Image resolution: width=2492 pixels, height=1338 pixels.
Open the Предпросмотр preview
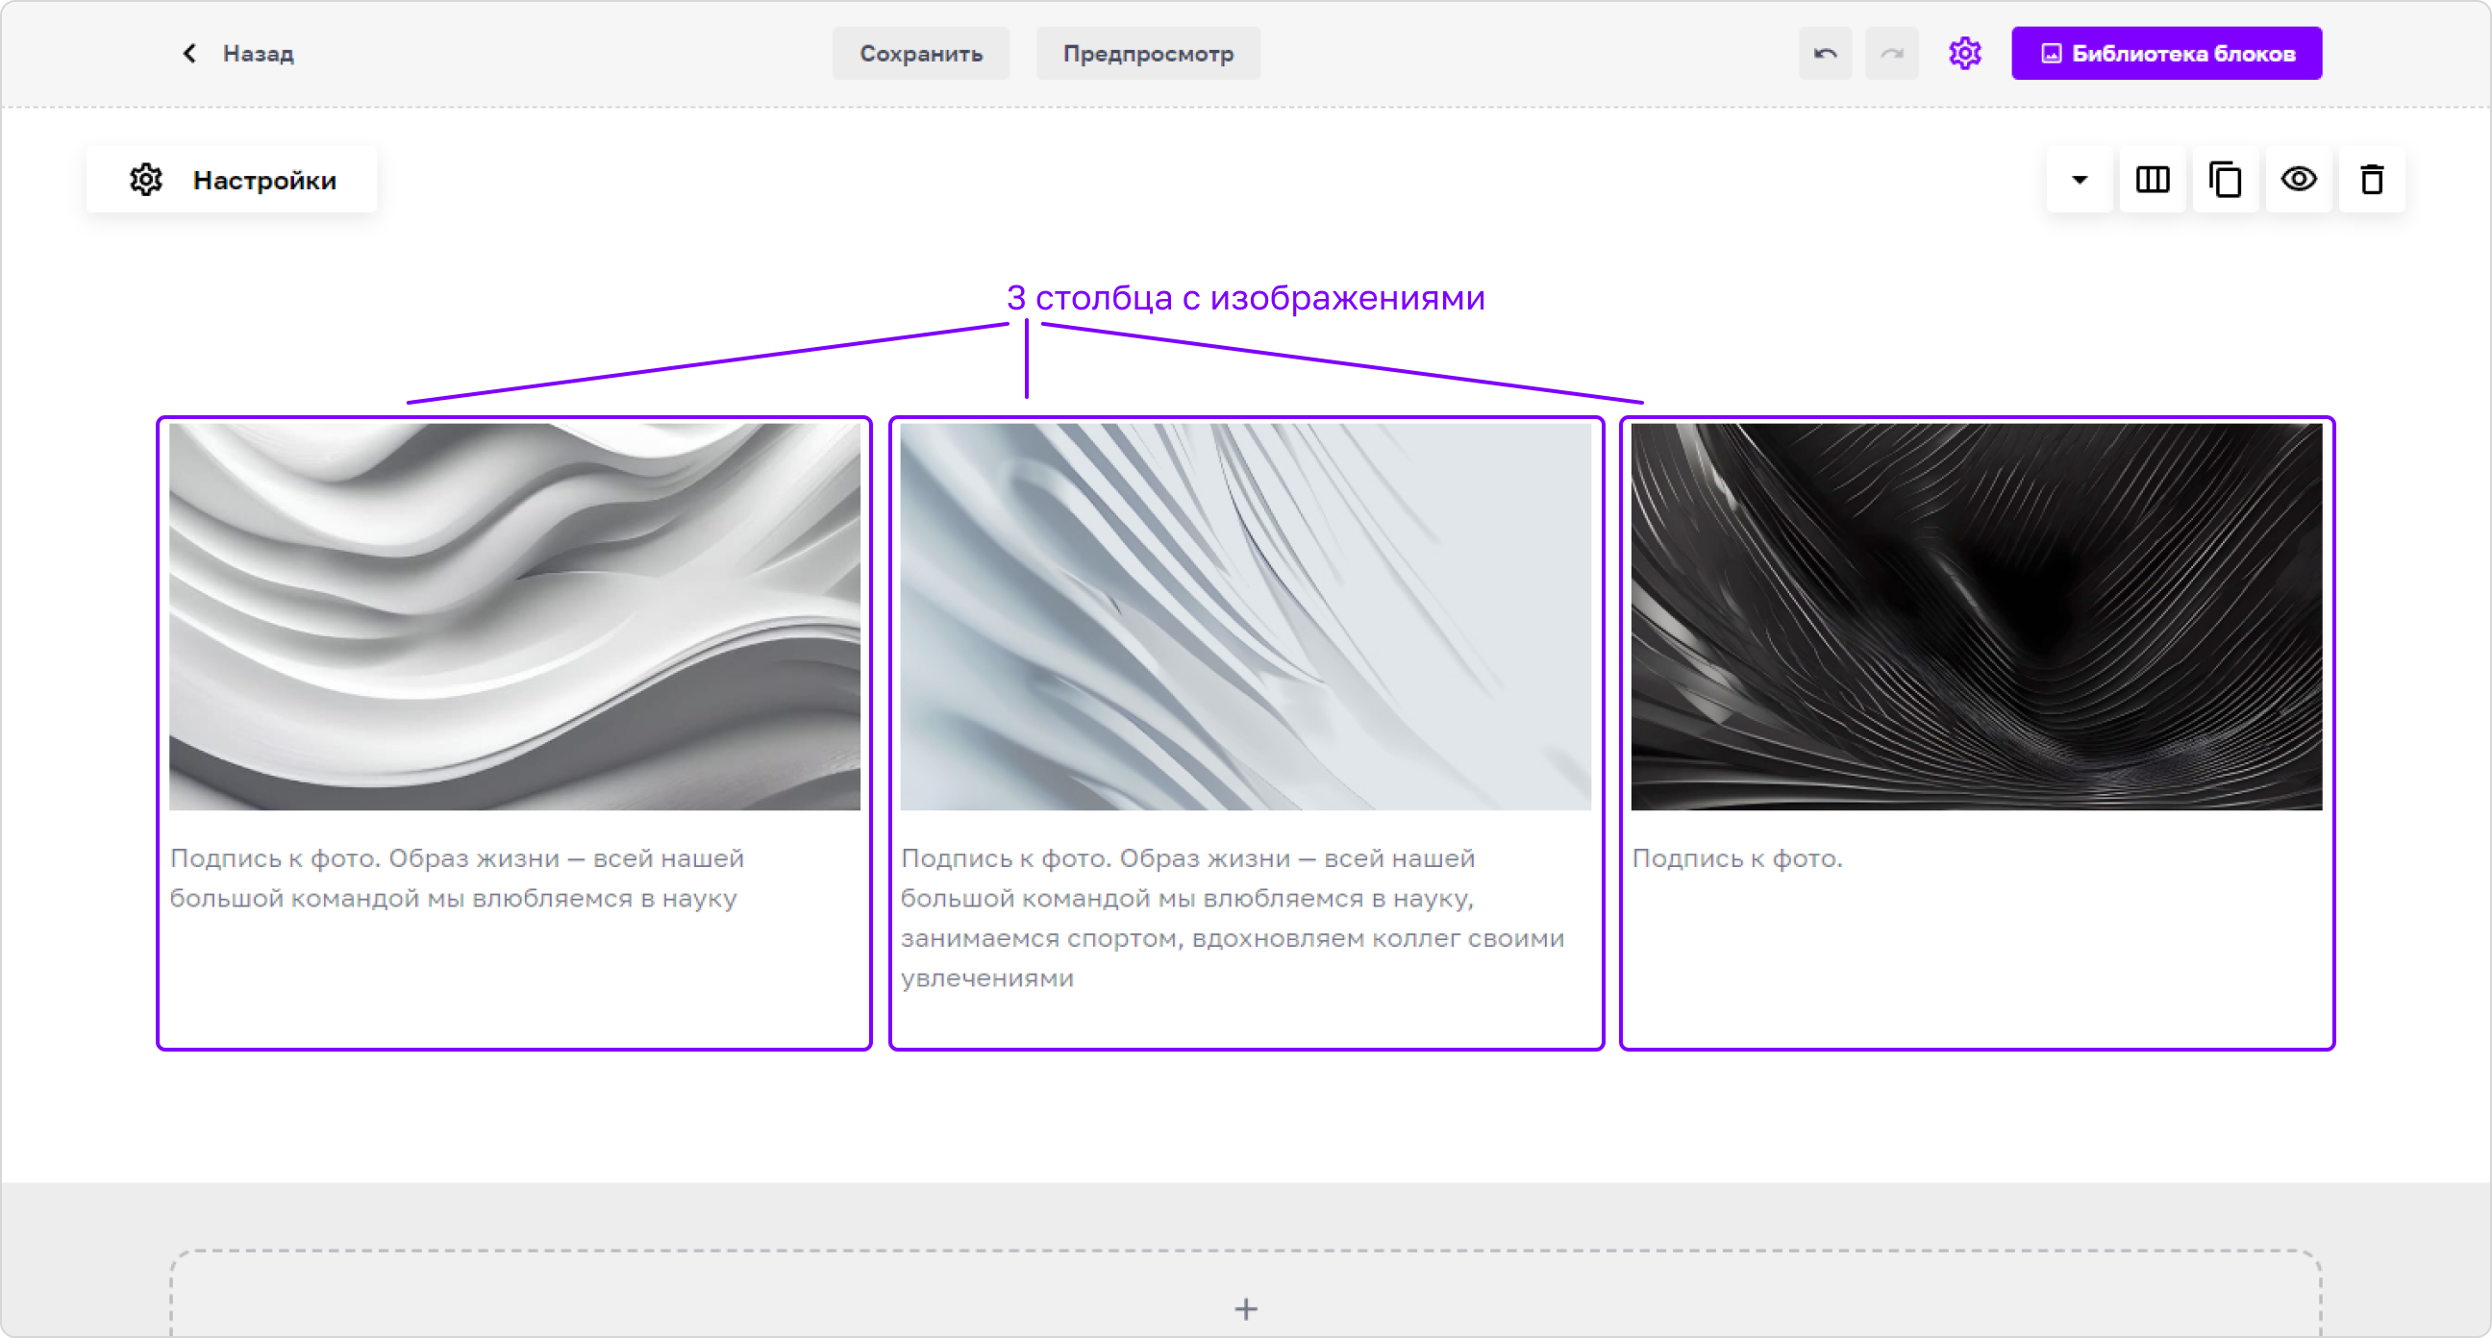1147,53
